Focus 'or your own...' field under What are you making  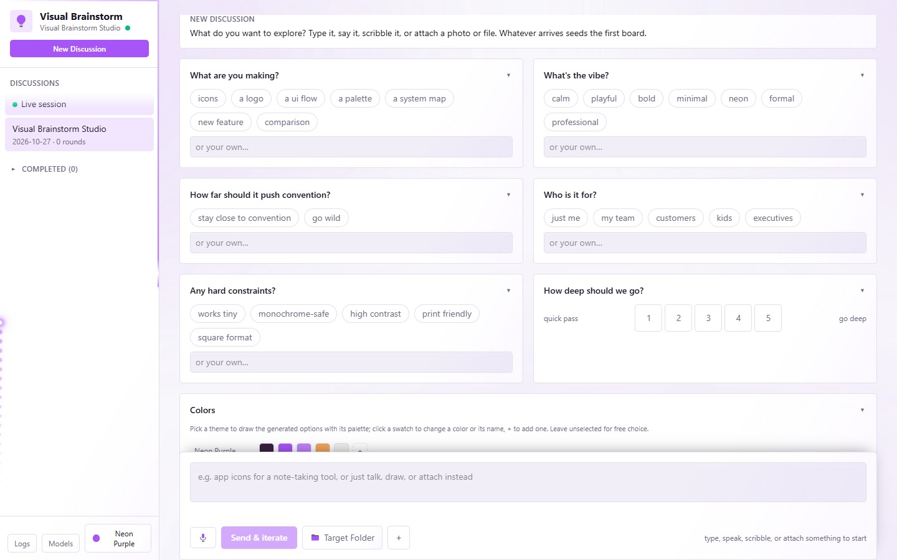coord(351,147)
